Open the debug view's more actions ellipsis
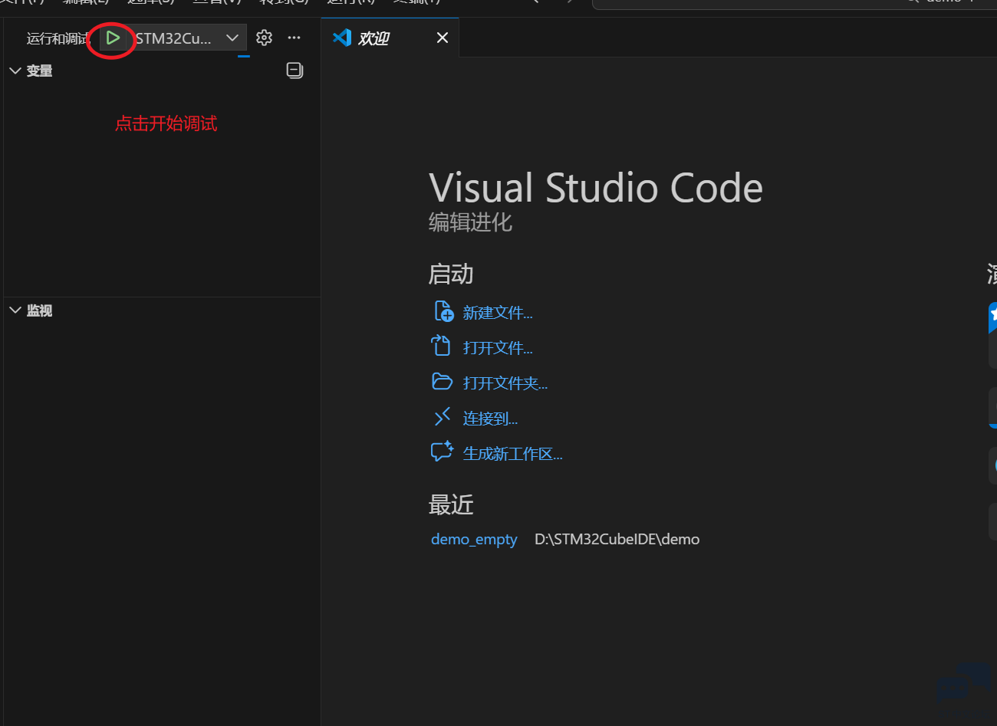997x726 pixels. [294, 38]
